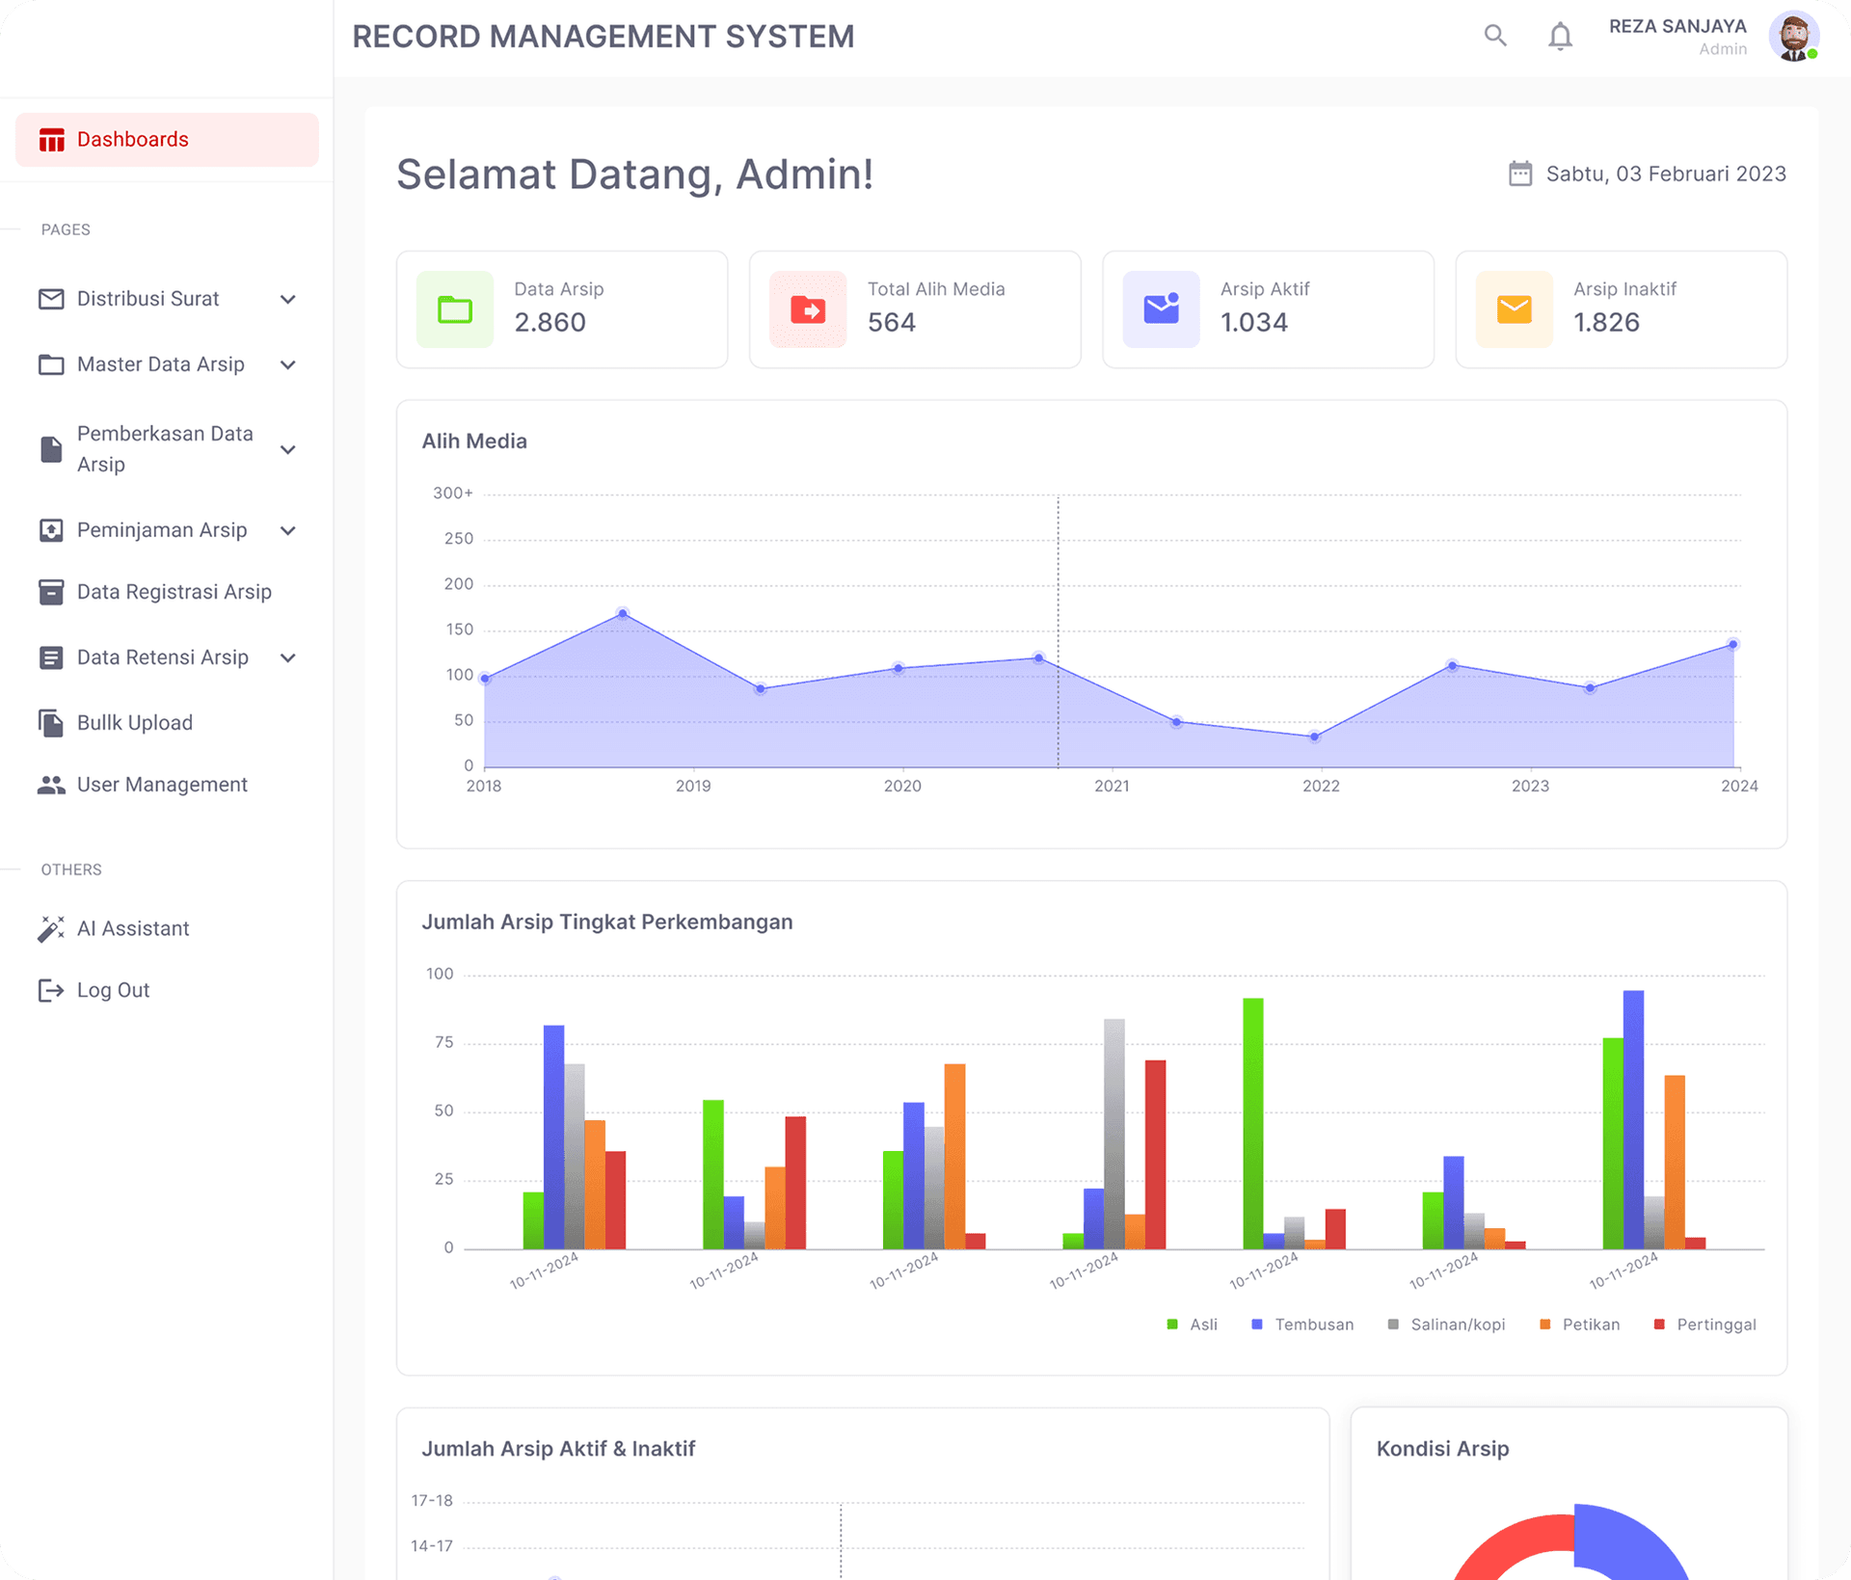Click the green Data Arsip folder icon
Viewport: 1851px width, 1580px height.
coord(455,309)
